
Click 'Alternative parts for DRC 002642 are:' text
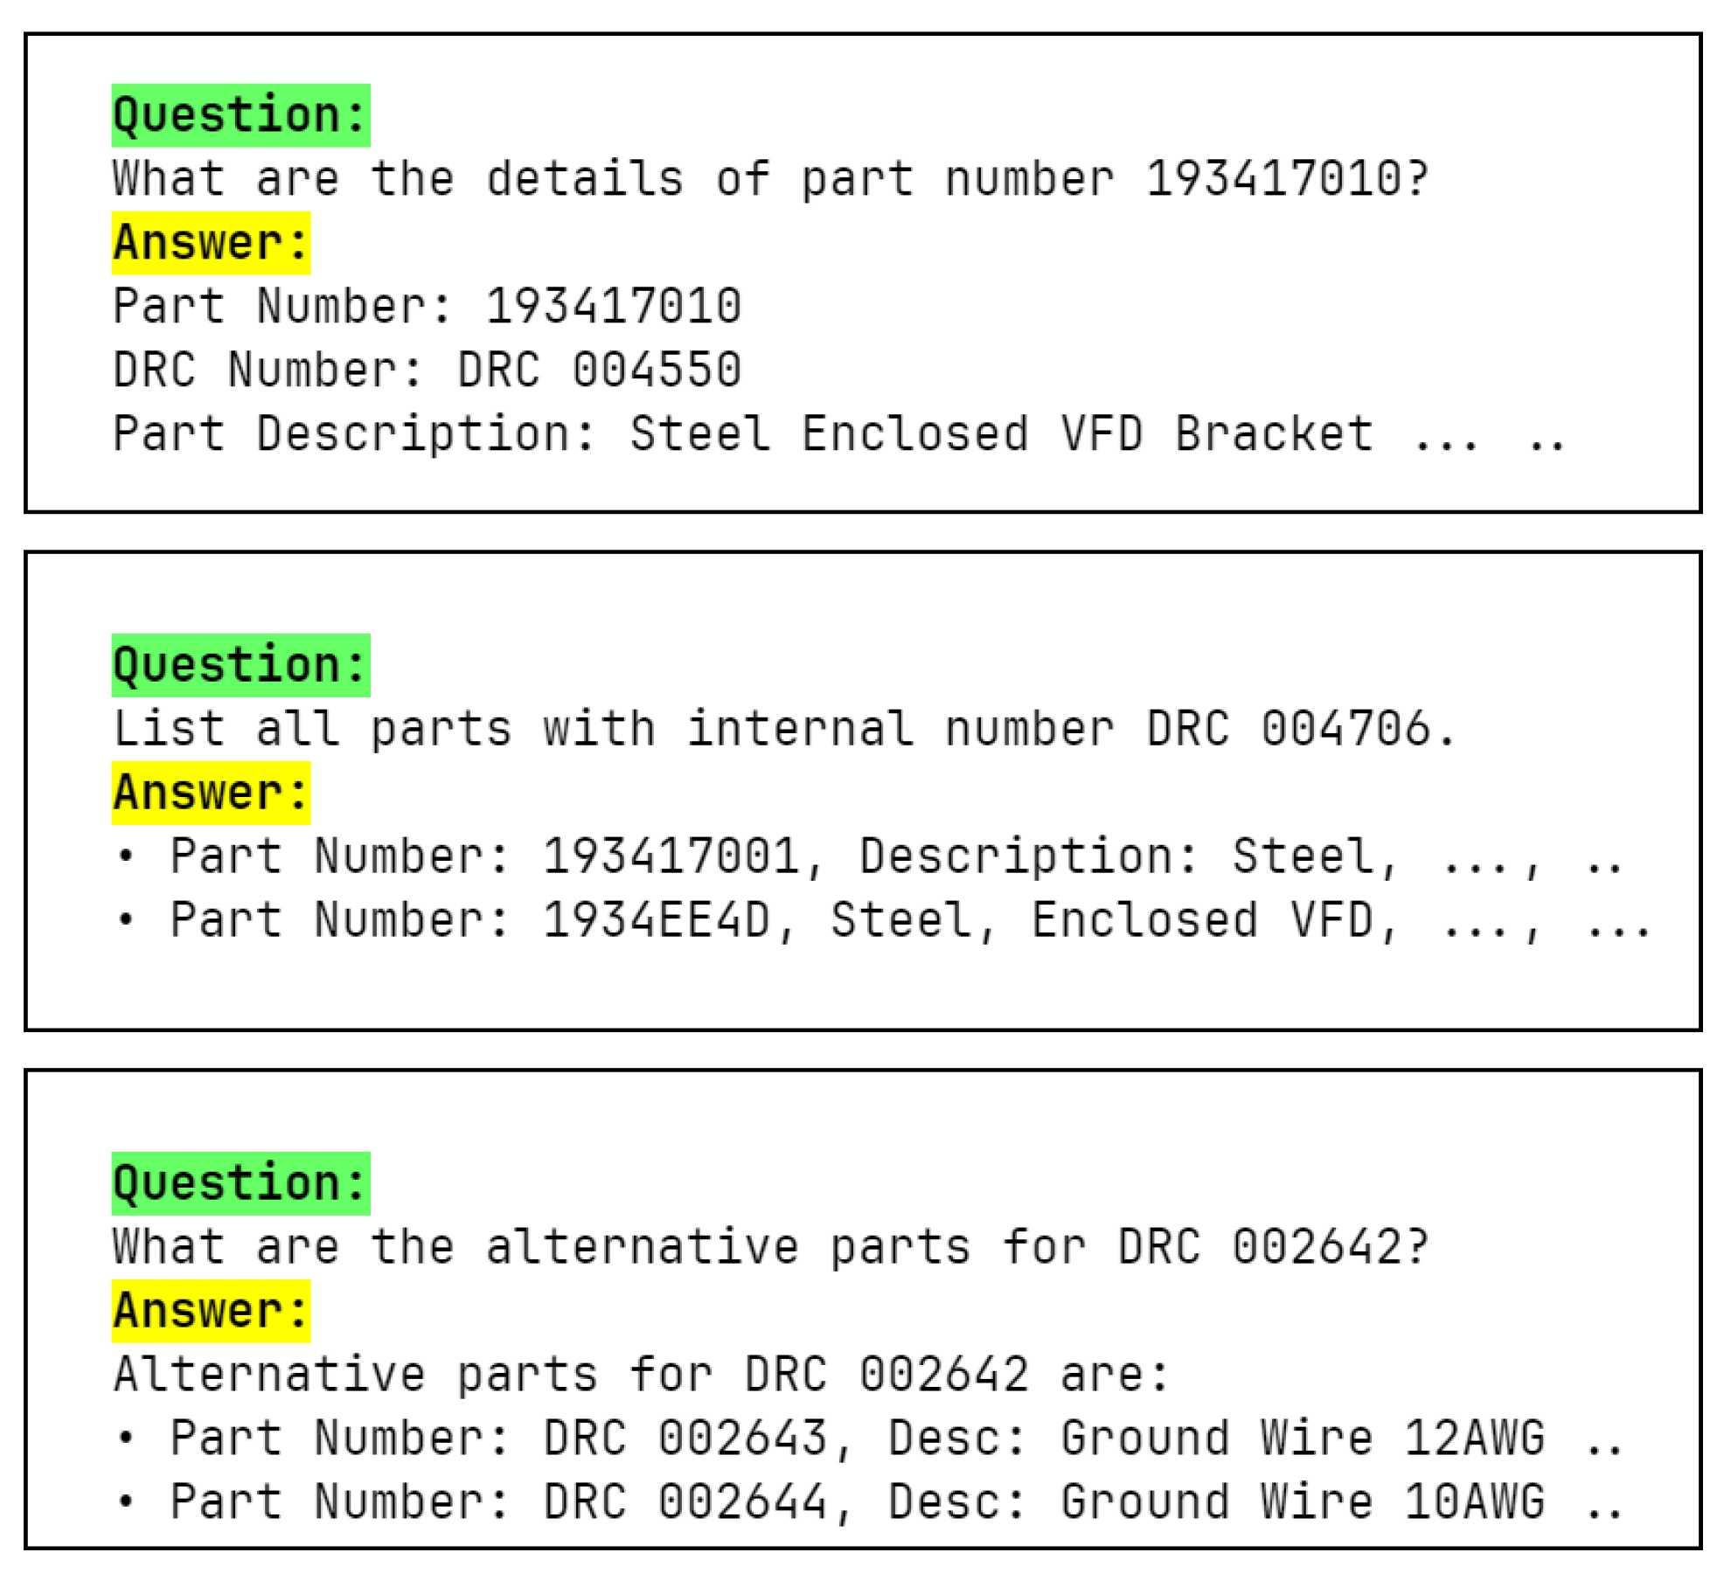click(x=642, y=1375)
